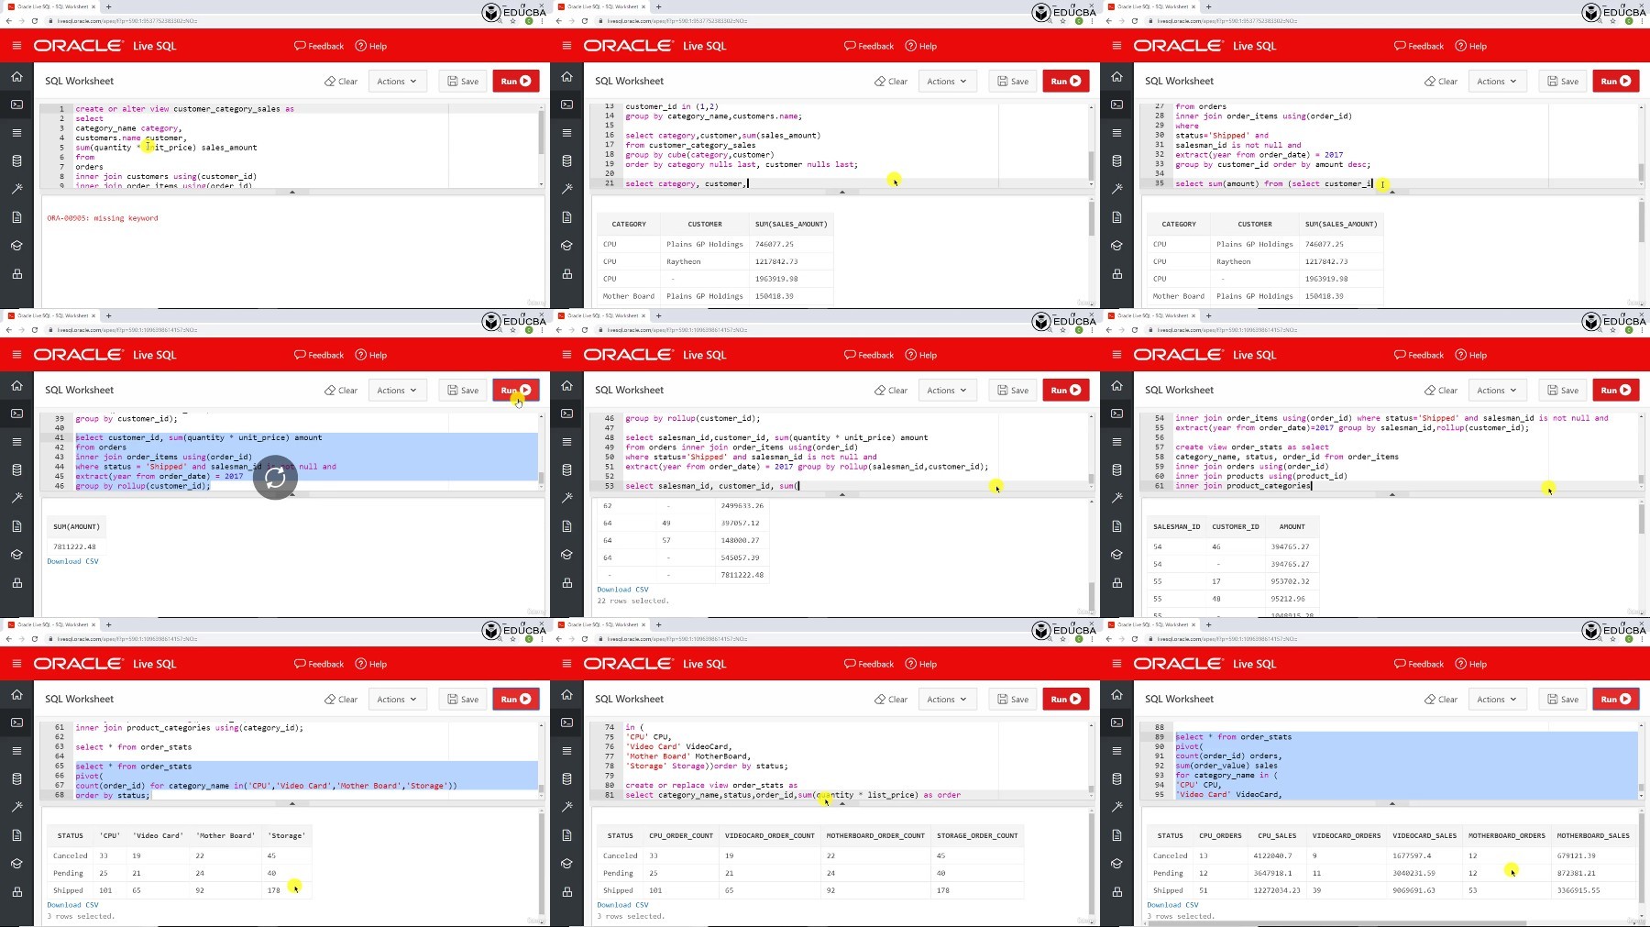Expand Actions dropdown in the ORA-00905 error worksheet
Viewport: 1650px width, 927px height.
(x=397, y=82)
